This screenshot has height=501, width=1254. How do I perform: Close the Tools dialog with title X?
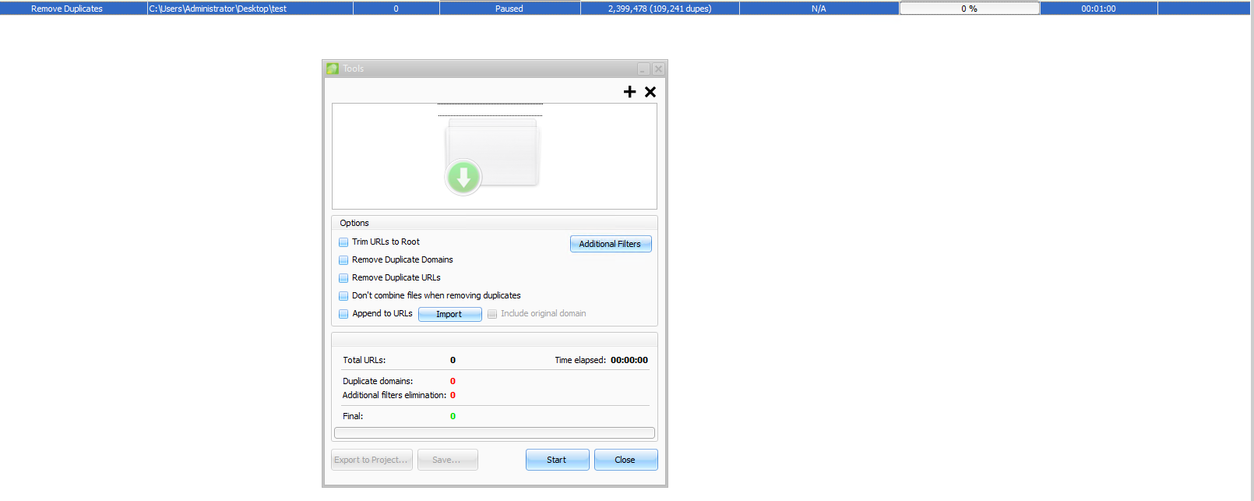[658, 69]
